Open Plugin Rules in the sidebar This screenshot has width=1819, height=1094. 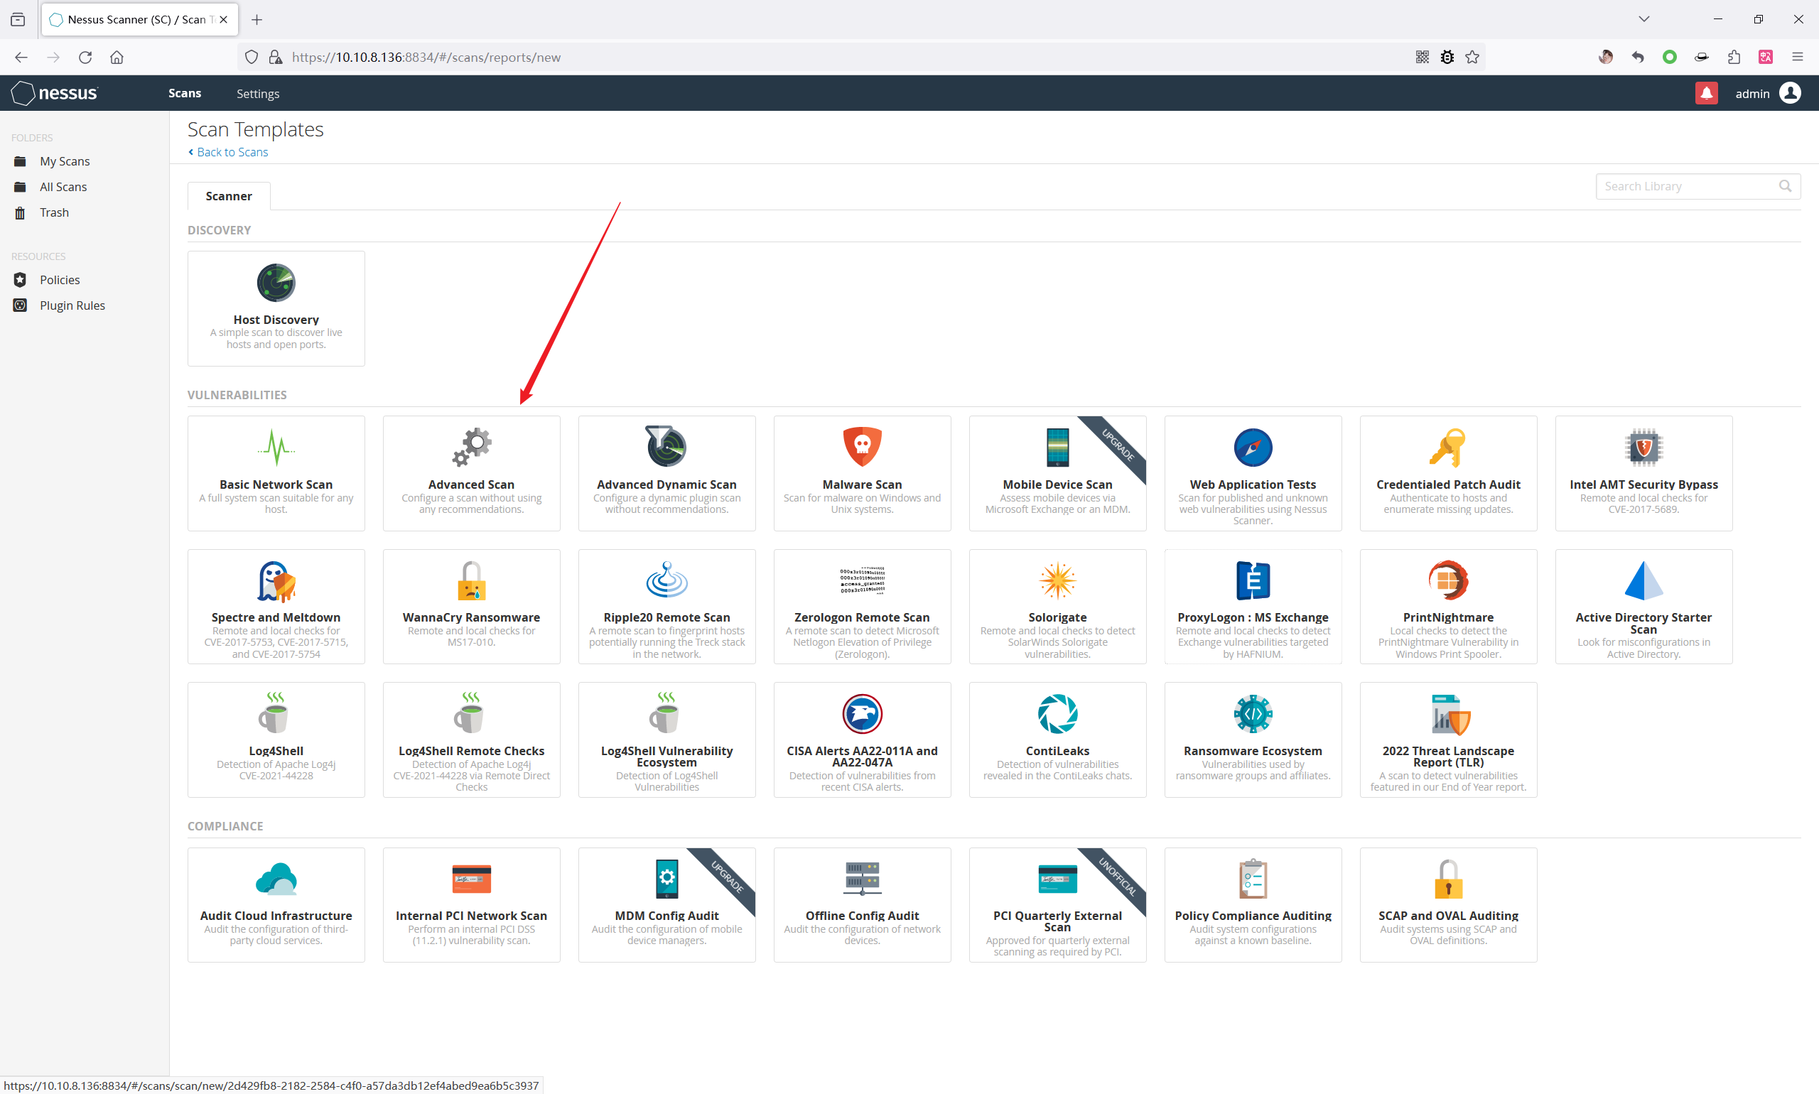tap(72, 305)
